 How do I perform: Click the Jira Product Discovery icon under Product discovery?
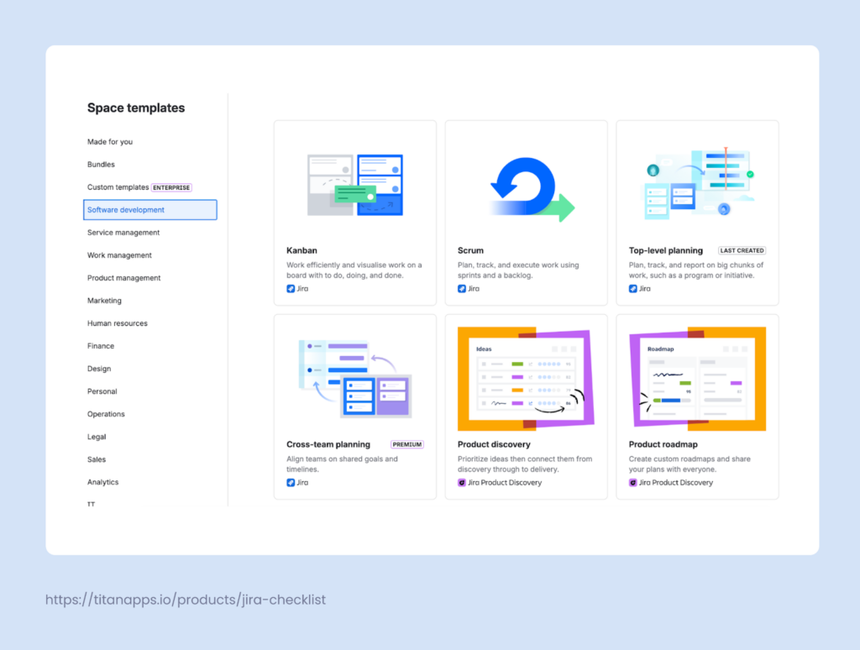tap(460, 482)
